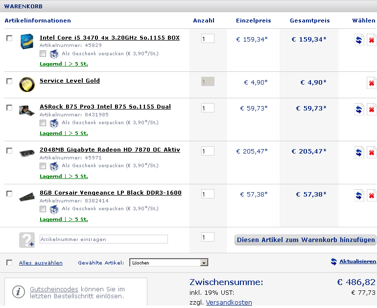Enable gift wrapping for ASRock B75 Pro3
This screenshot has height=308, width=377.
(43, 123)
